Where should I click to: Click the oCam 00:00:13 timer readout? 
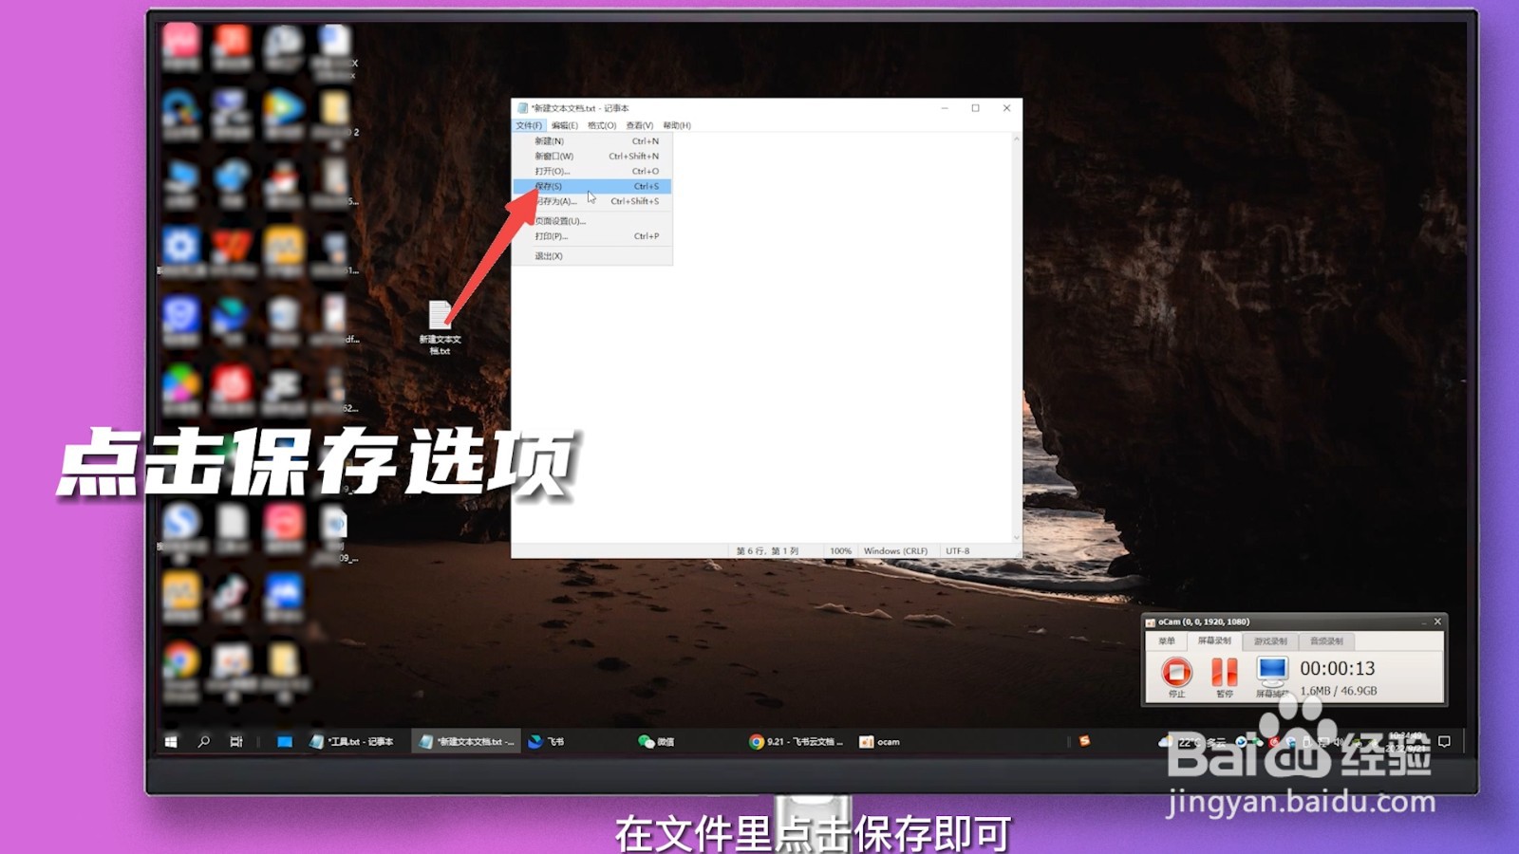pyautogui.click(x=1337, y=669)
